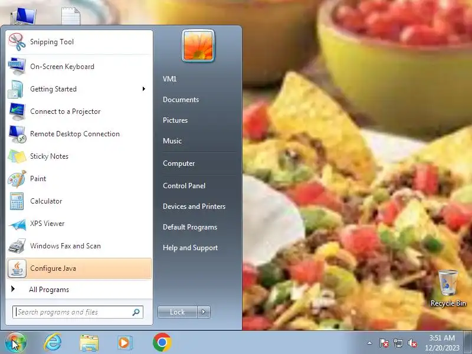
Task: Select the Connect to a Projector label
Action: [65, 112]
